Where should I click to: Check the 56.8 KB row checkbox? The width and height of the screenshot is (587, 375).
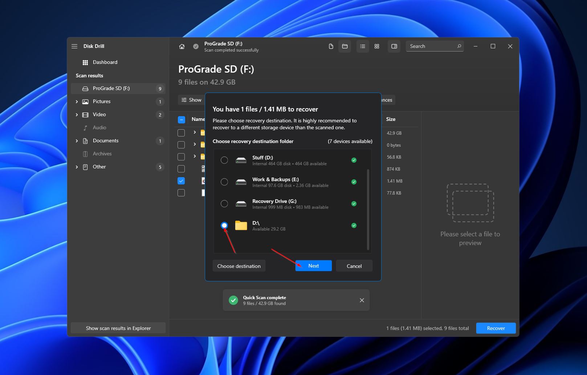(x=181, y=157)
